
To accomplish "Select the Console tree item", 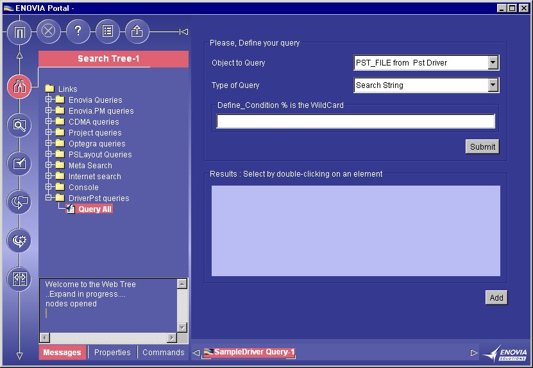I will coord(83,188).
